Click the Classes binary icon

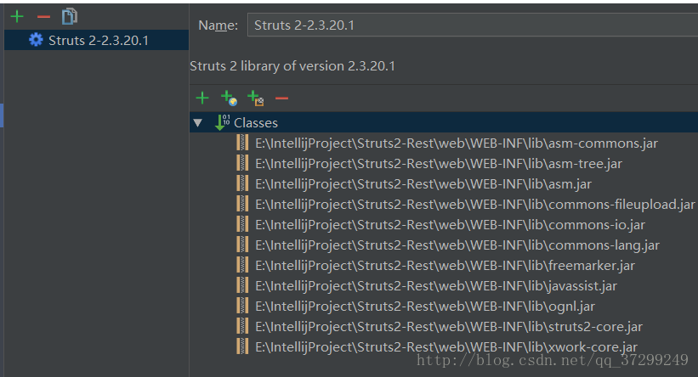(222, 122)
